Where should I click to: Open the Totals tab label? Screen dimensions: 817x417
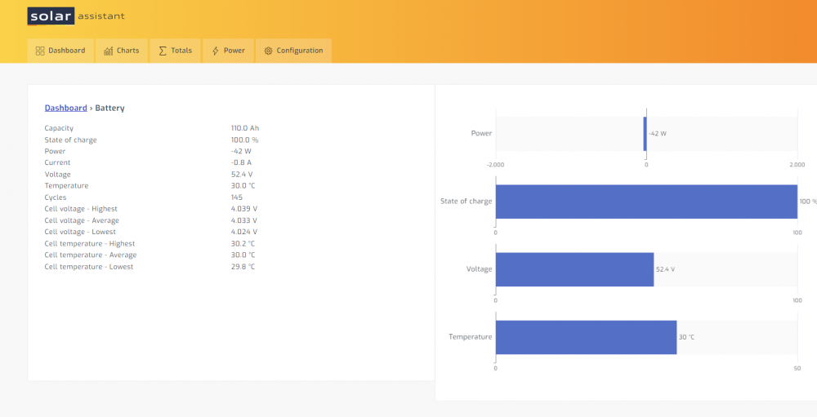[181, 51]
